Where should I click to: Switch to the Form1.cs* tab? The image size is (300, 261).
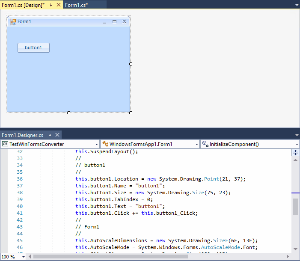click(76, 5)
